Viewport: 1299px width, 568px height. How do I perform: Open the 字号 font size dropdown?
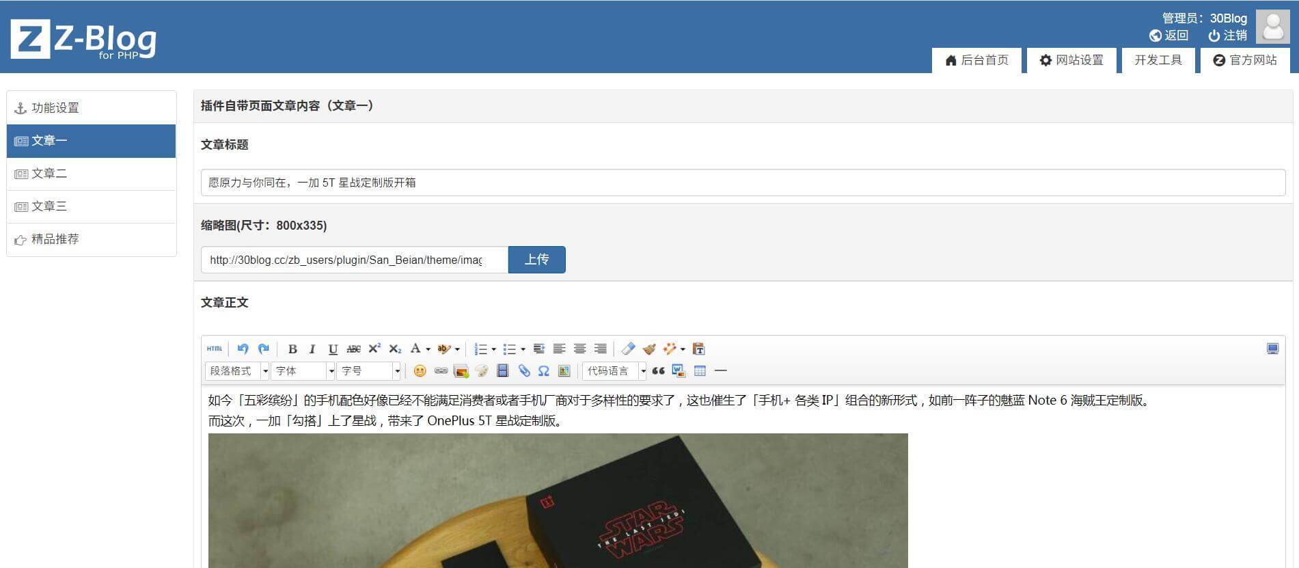369,370
